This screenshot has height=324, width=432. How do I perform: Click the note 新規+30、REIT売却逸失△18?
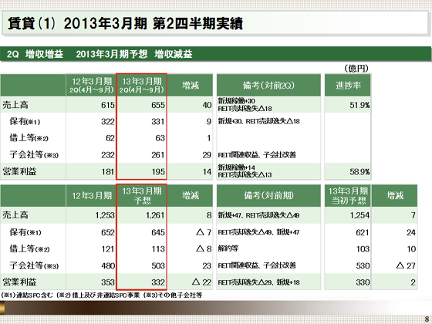click(x=258, y=121)
